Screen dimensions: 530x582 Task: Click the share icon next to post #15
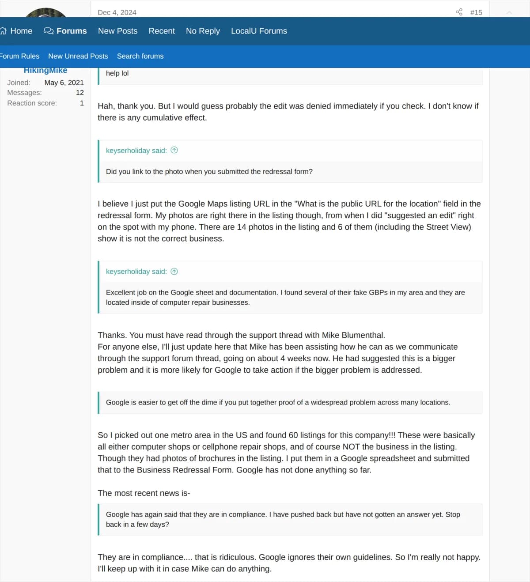coord(458,12)
